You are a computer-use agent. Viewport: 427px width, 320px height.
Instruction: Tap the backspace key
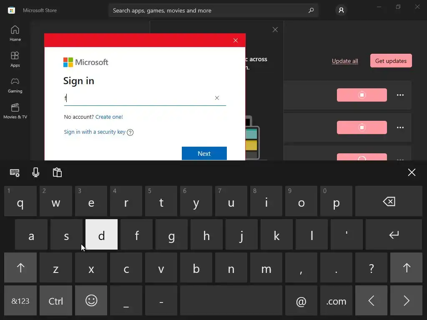[x=389, y=201]
